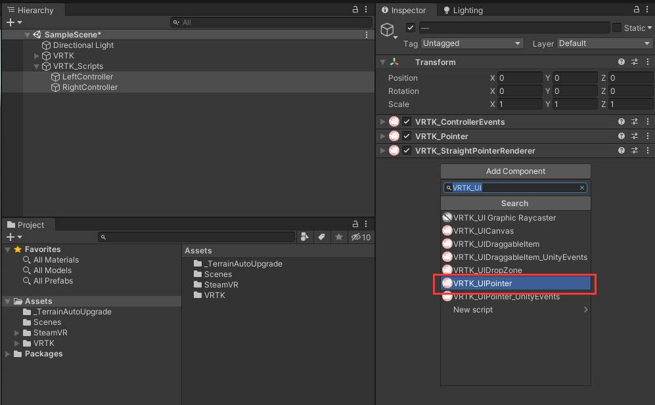Click the Add Component button

click(x=516, y=171)
